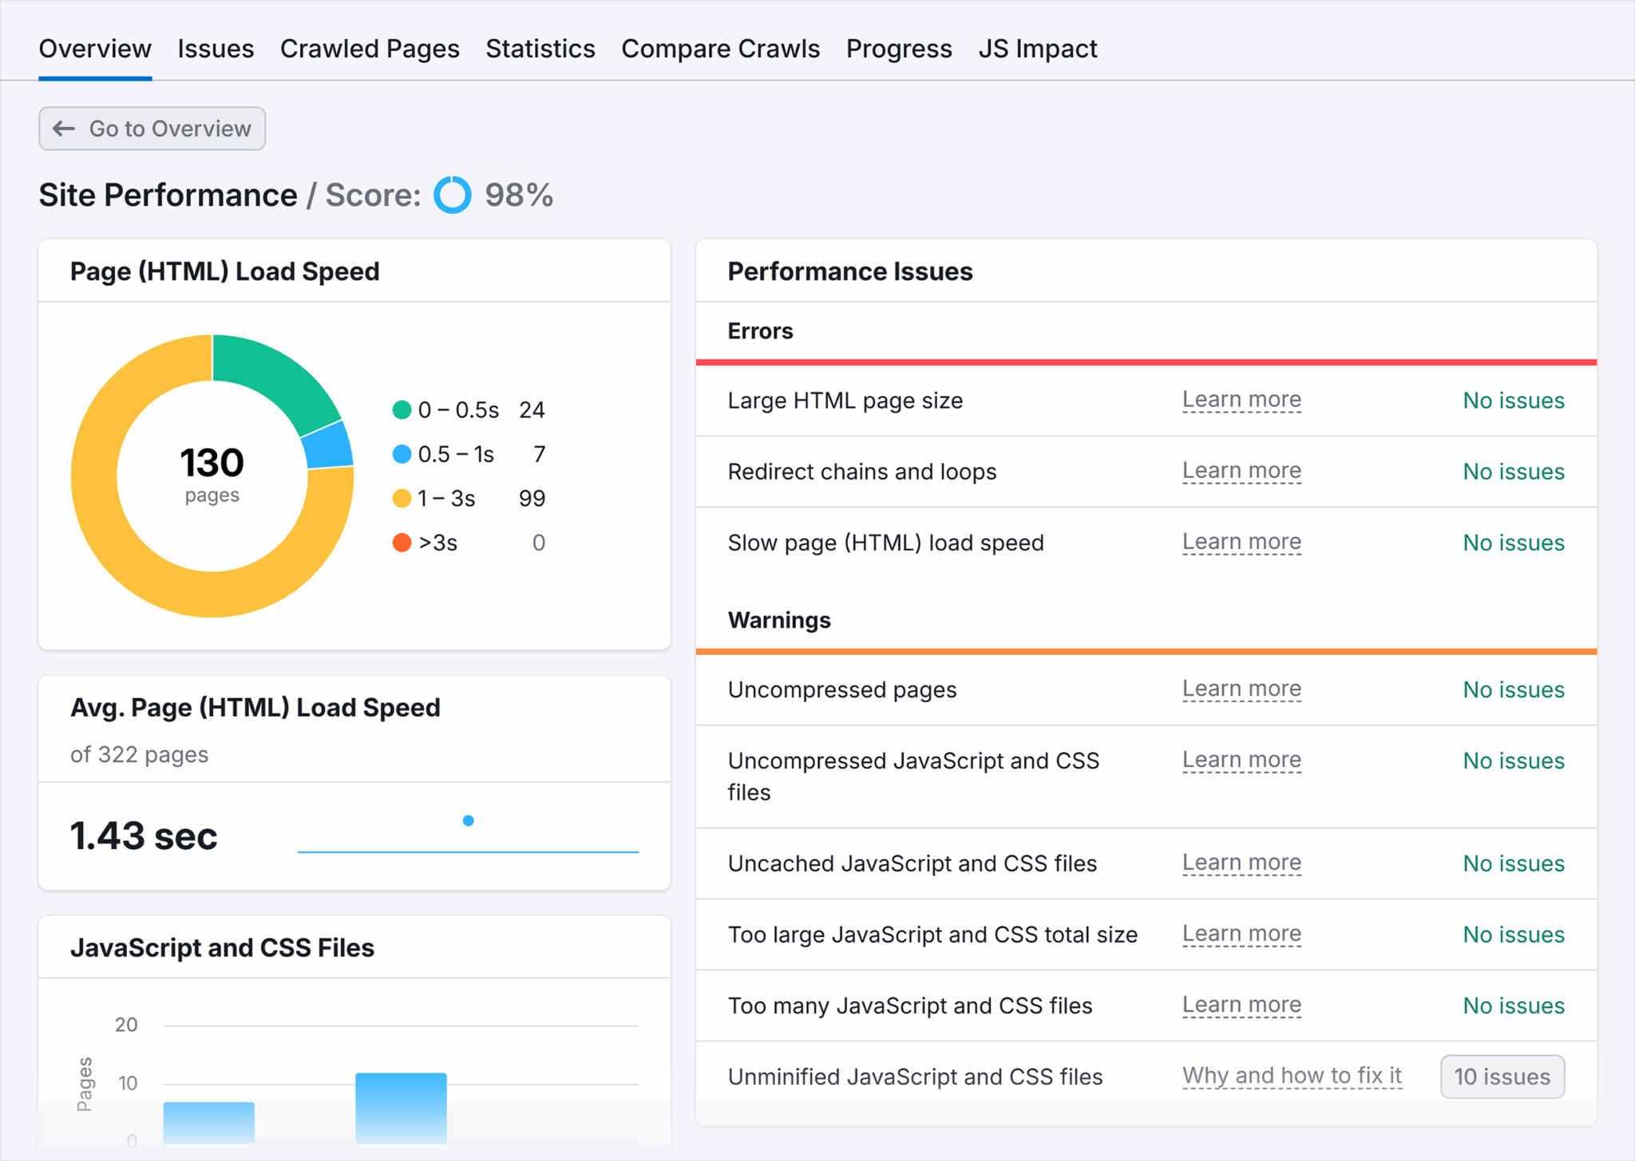The height and width of the screenshot is (1161, 1635).
Task: Click the blue data point on the load speed sparkline
Action: [469, 820]
